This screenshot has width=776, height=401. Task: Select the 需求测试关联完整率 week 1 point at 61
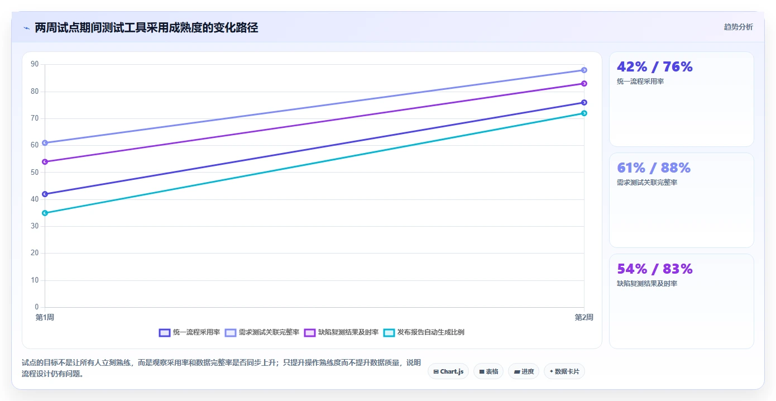[x=45, y=143]
